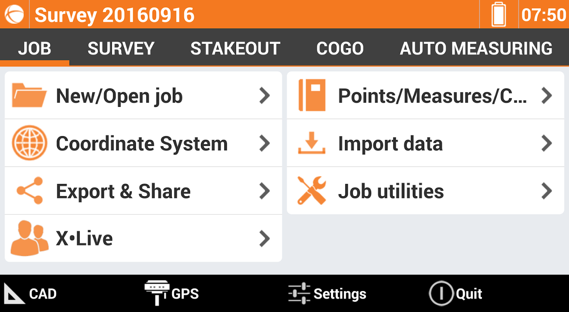Quit the application using the Quit button
This screenshot has width=569, height=312.
(455, 294)
